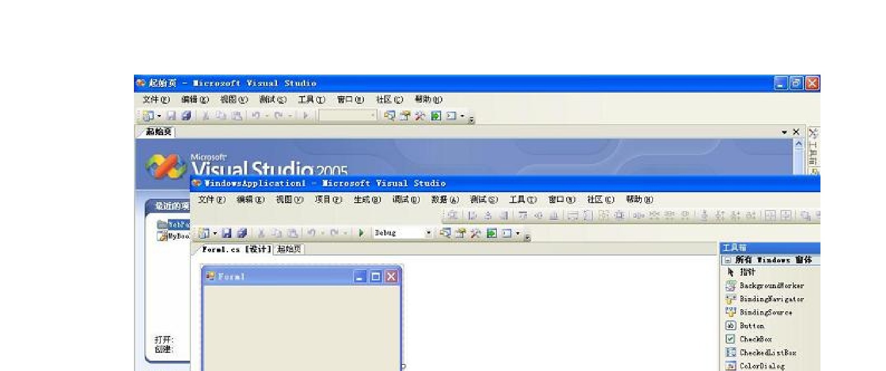This screenshot has width=886, height=371.
Task: Open MyDoc recent project in 起始页 window
Action: click(x=173, y=236)
